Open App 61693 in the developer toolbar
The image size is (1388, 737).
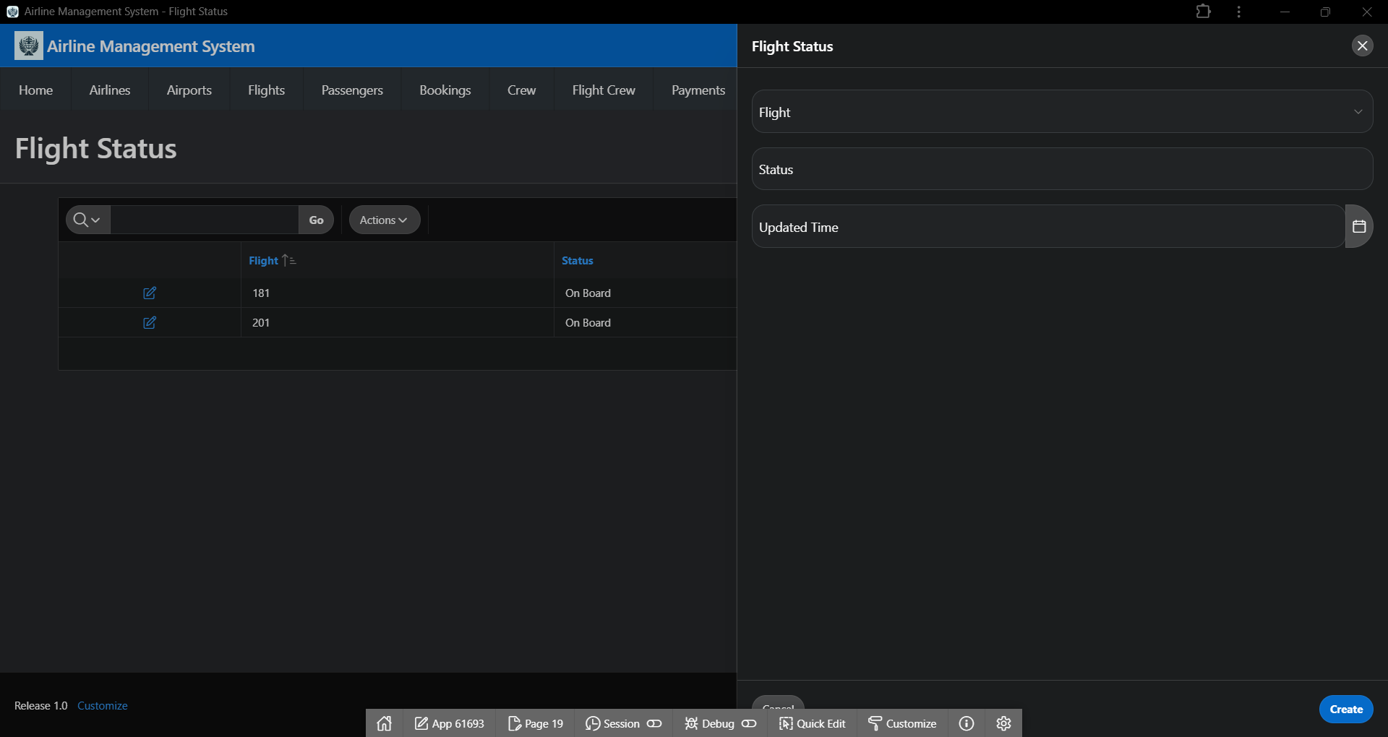point(449,723)
